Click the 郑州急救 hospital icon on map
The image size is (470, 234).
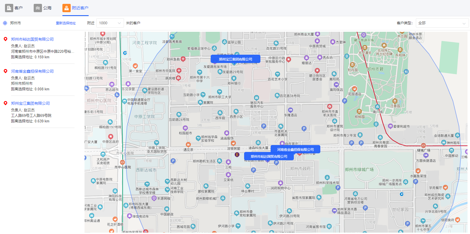click(x=183, y=59)
